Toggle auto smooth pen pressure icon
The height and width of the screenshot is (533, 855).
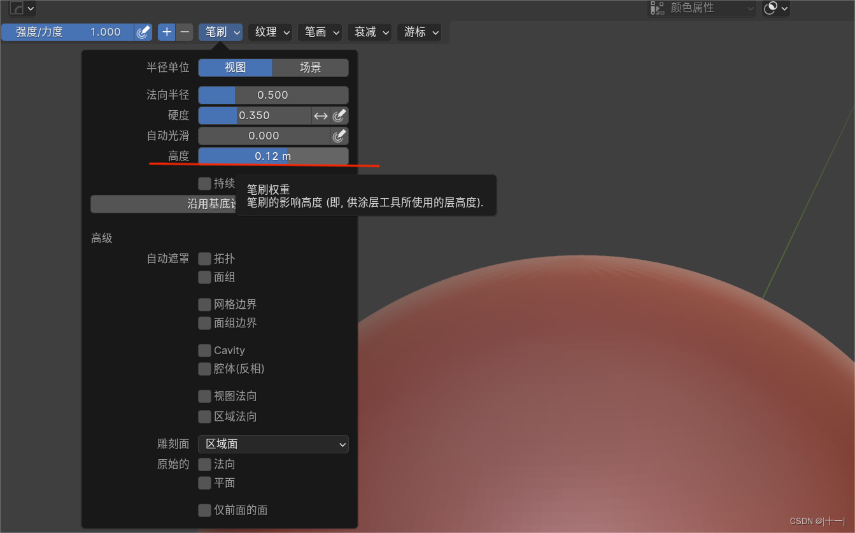coord(340,136)
